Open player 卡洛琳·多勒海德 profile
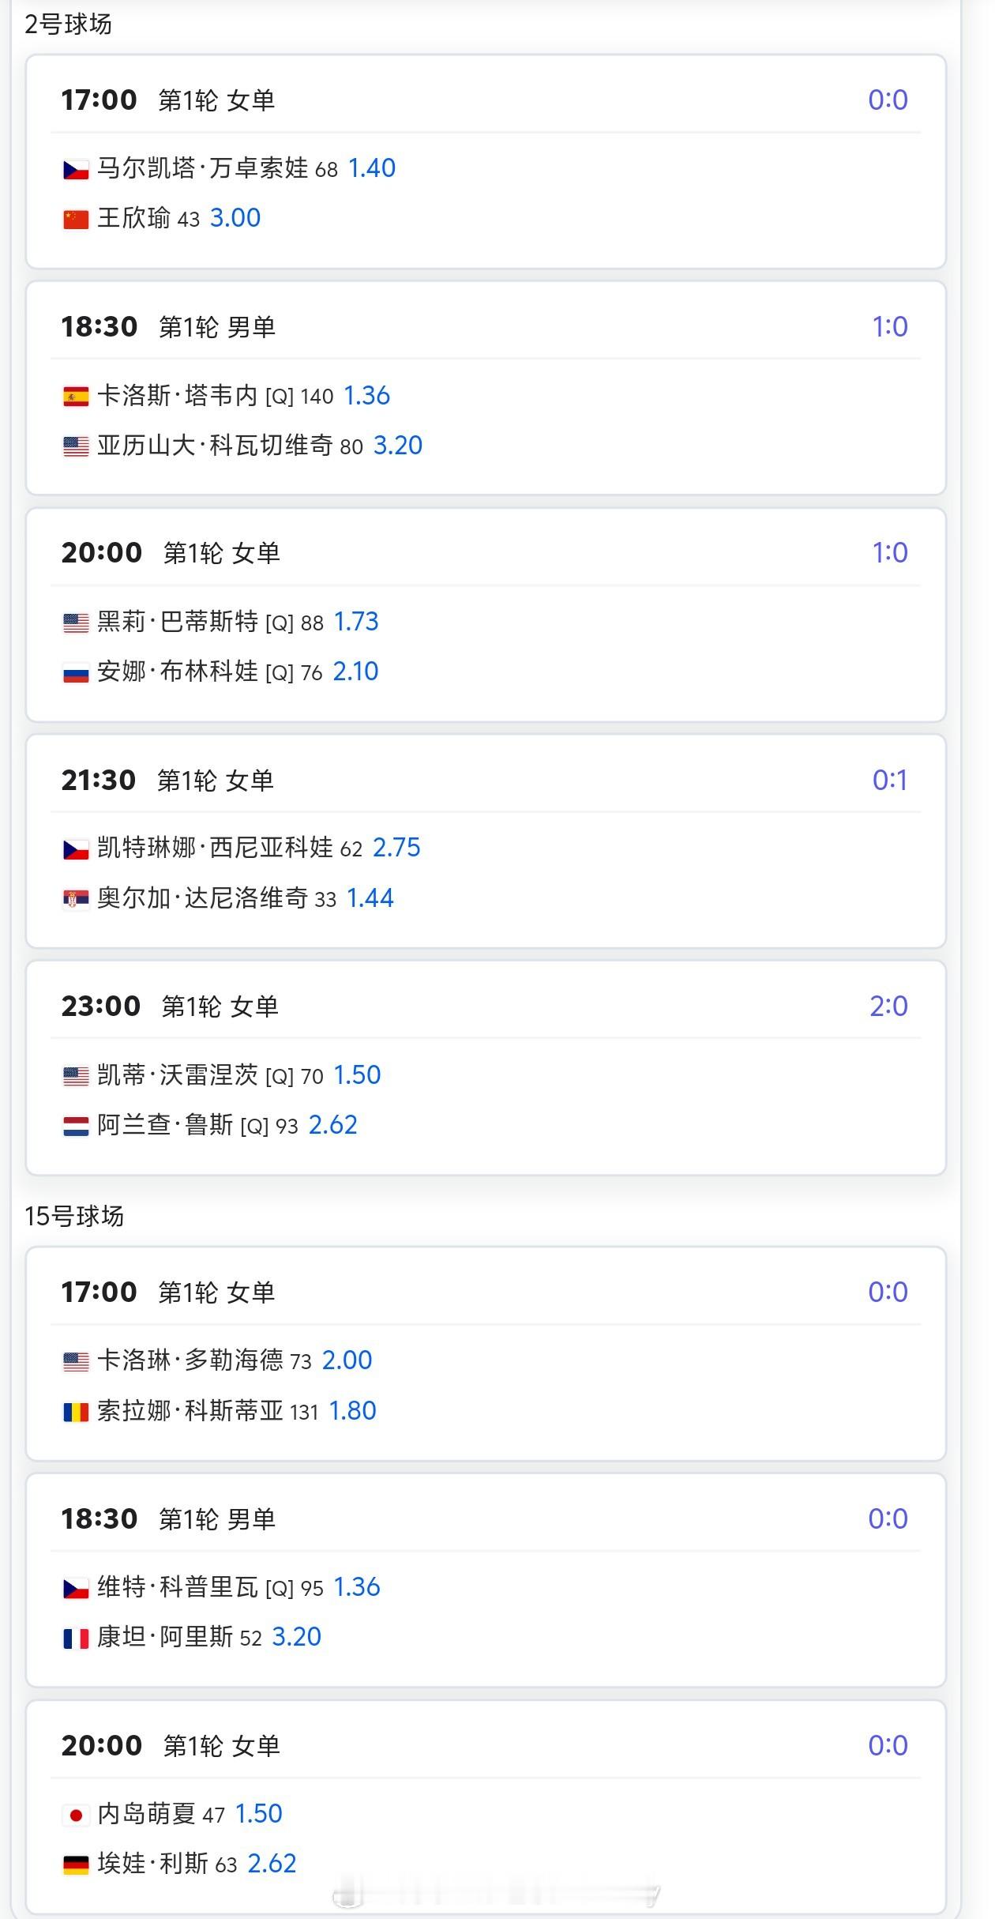The height and width of the screenshot is (1919, 995). [190, 1360]
